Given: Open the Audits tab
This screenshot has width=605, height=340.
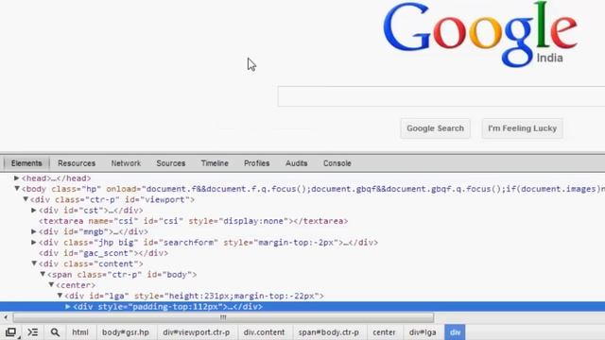Looking at the screenshot, I should (x=296, y=163).
